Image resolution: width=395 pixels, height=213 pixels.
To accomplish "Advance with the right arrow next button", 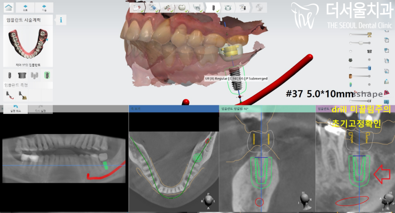I will tap(44, 7).
